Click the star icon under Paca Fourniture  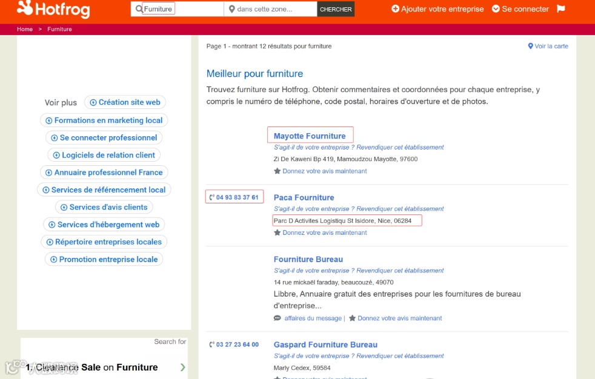click(x=278, y=232)
